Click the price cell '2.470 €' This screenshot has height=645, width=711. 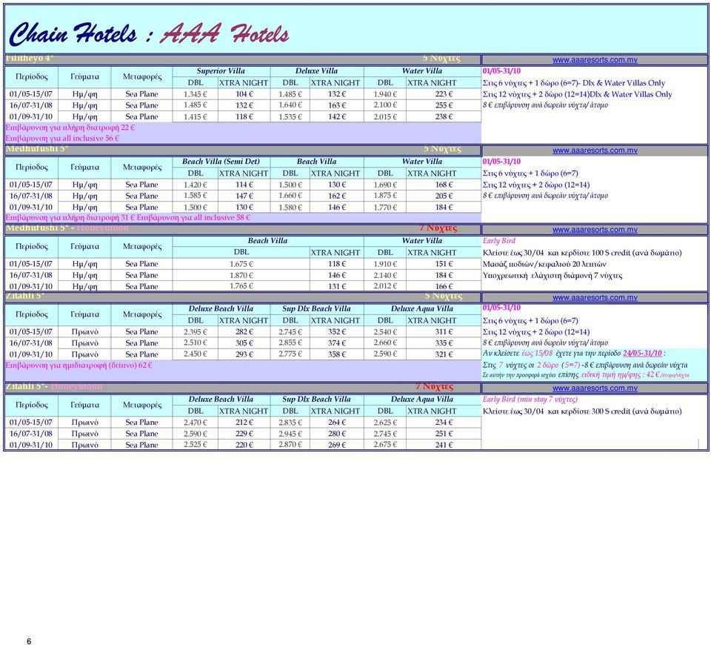tap(196, 422)
